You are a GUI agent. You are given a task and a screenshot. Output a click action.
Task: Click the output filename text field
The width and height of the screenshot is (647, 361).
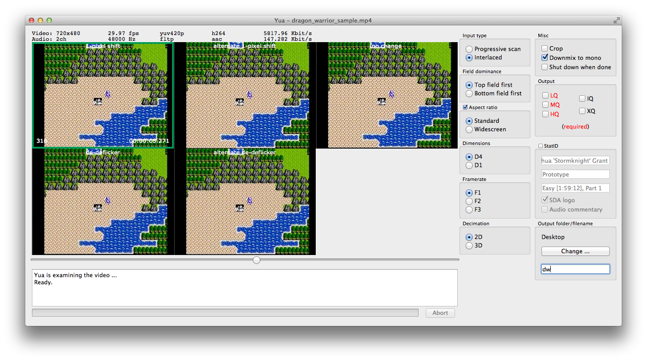click(575, 269)
